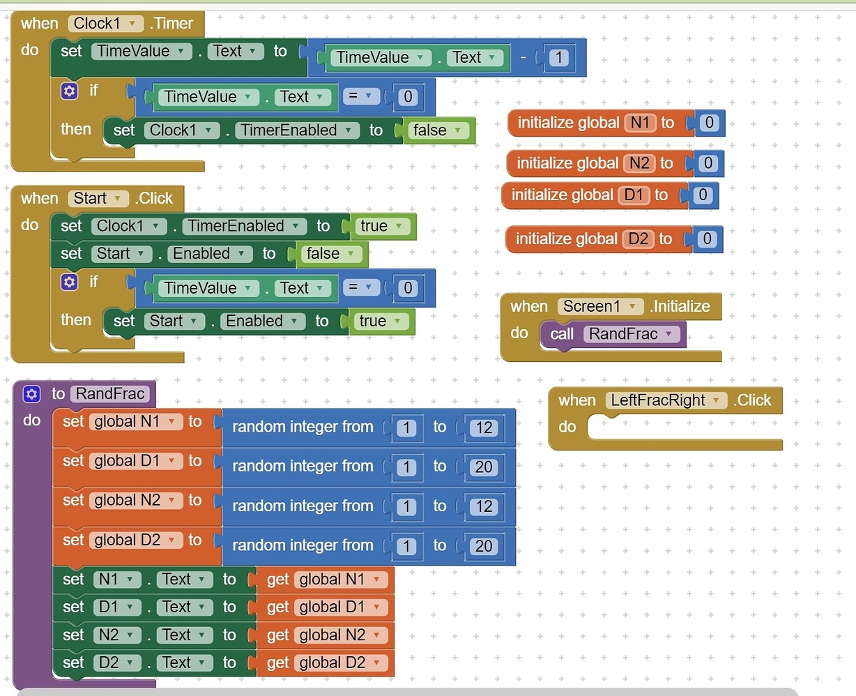
Task: Open the Screen1 dropdown in the Initialize event block
Action: [x=632, y=306]
